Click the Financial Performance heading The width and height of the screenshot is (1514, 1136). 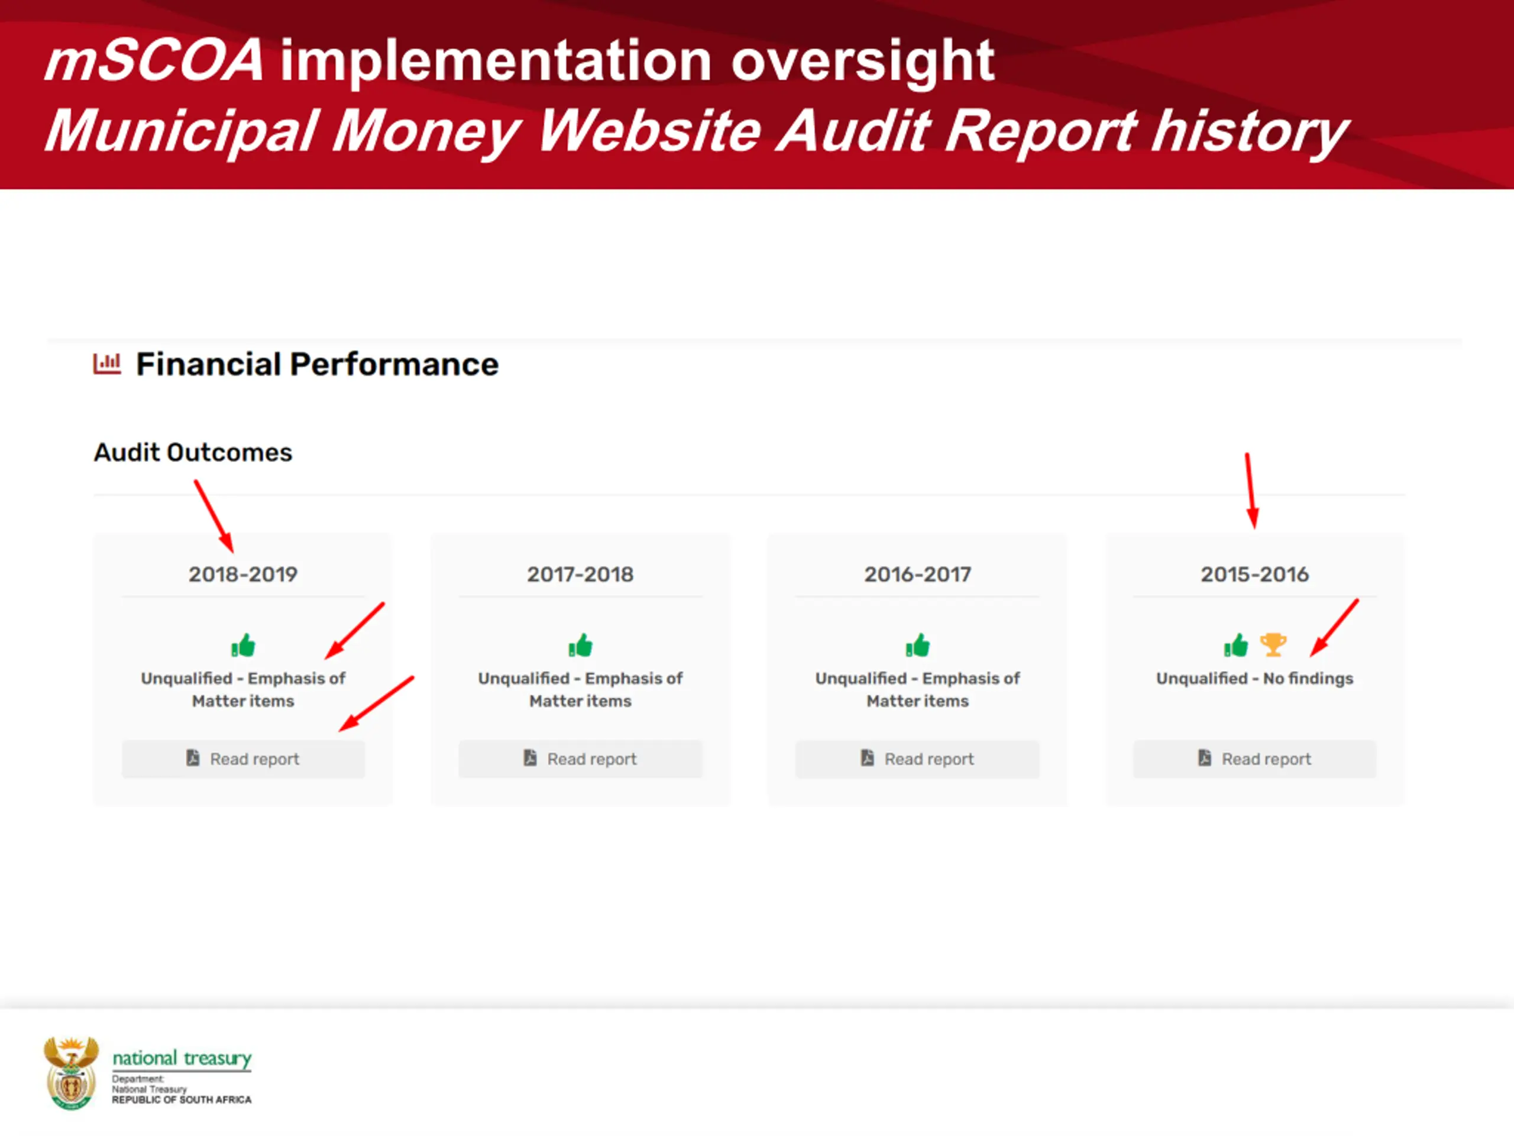click(318, 364)
